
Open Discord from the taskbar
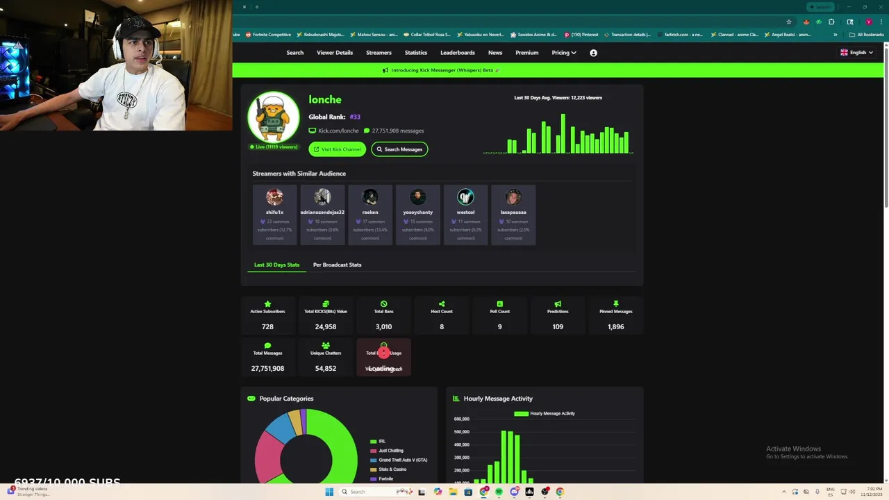(x=514, y=492)
